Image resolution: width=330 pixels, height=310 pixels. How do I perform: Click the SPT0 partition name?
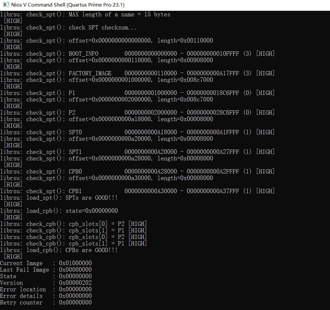coord(75,132)
